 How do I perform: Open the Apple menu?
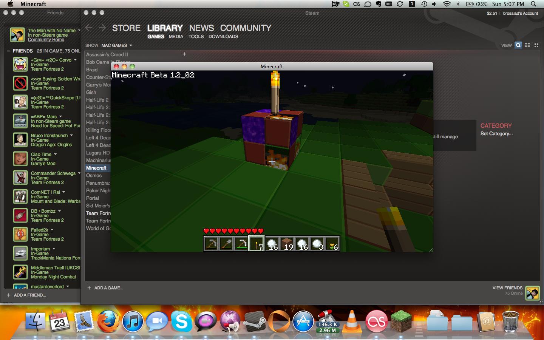[x=10, y=4]
